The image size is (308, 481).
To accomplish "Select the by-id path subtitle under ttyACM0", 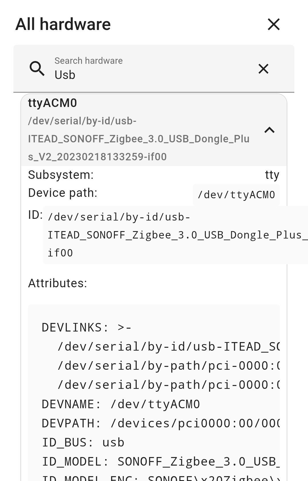I will (139, 139).
